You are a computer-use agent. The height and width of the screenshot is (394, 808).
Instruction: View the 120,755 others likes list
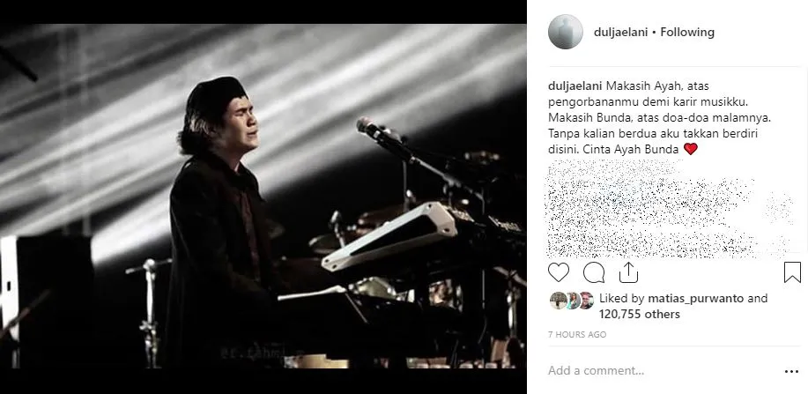(x=640, y=314)
